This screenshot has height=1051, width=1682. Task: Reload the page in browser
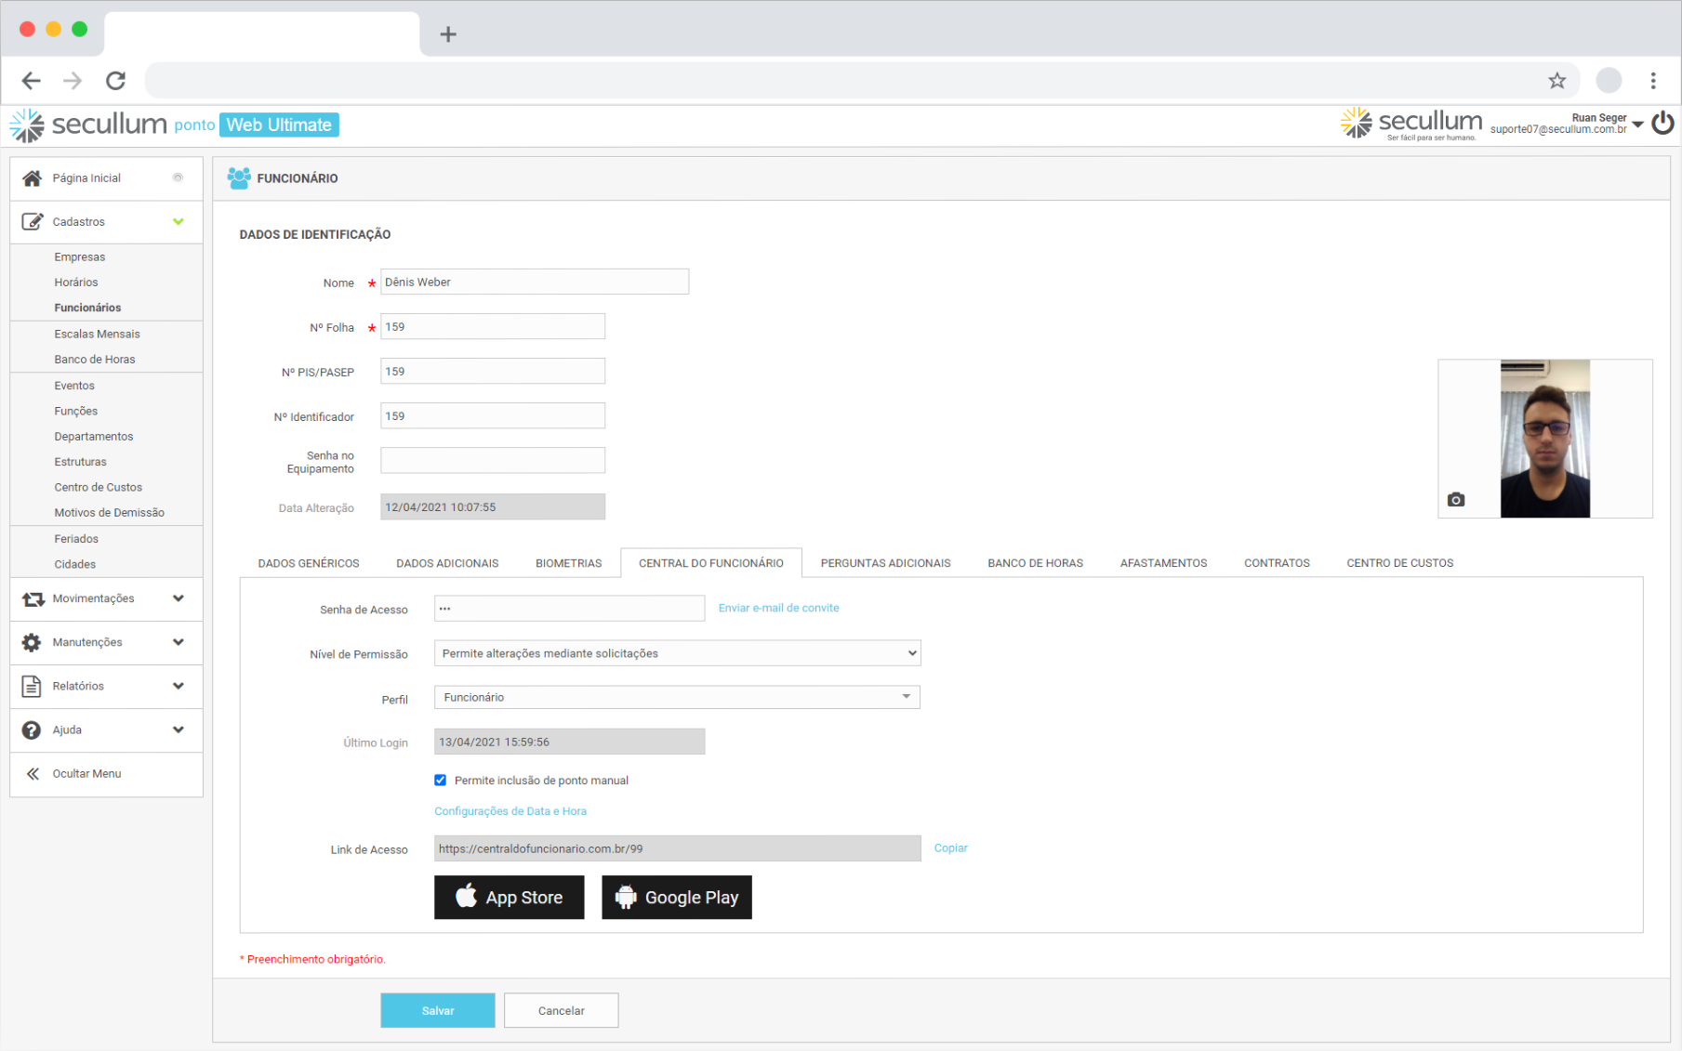[115, 81]
